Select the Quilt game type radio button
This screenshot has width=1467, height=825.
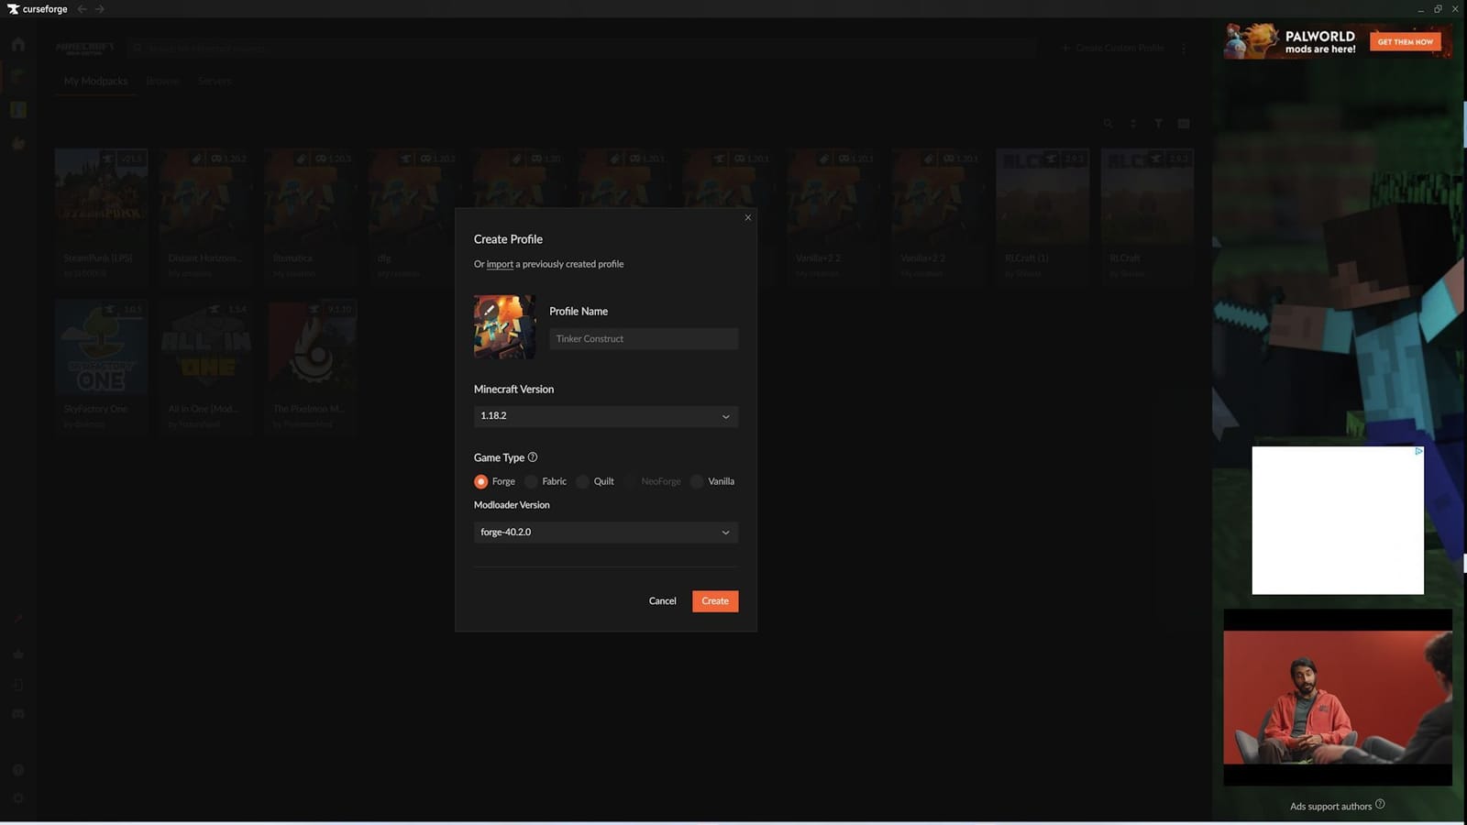pos(583,481)
